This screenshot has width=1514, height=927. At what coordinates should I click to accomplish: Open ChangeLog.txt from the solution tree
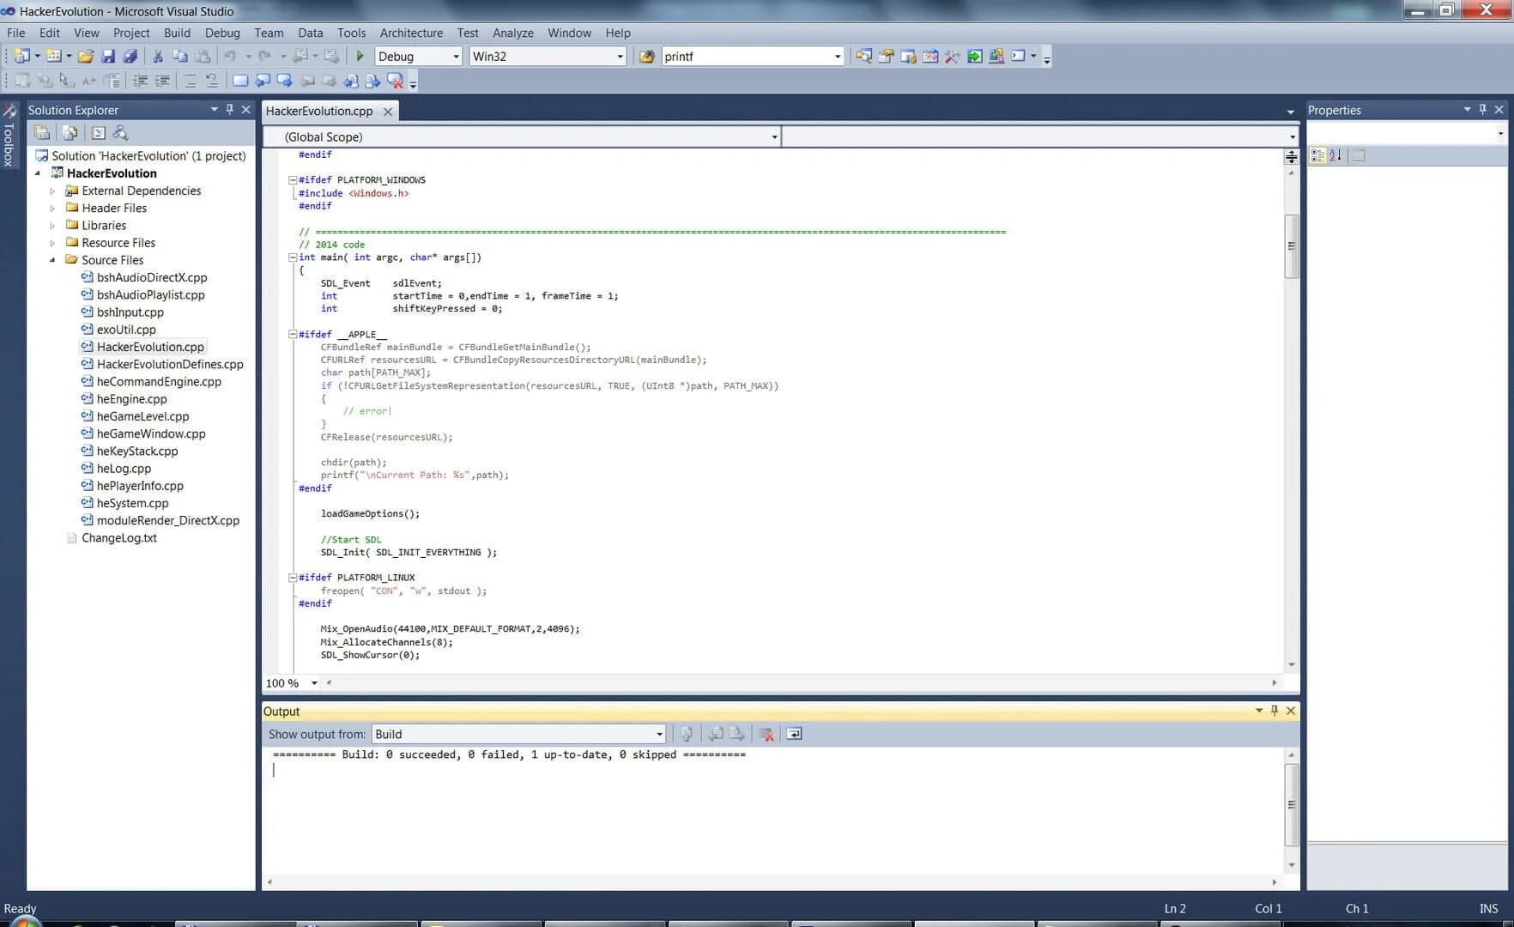[x=120, y=537]
